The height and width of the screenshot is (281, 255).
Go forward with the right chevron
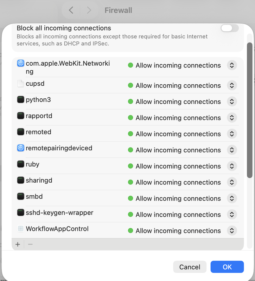[89, 10]
